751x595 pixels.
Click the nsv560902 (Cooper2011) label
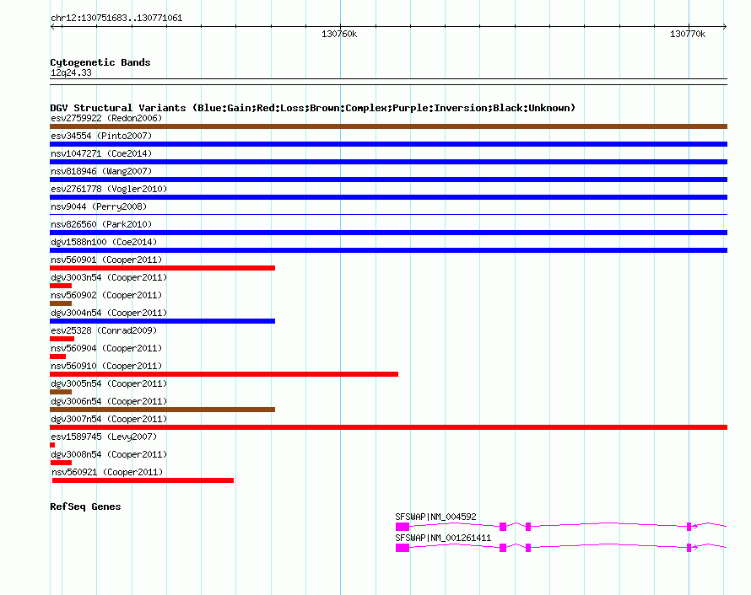pyautogui.click(x=106, y=295)
